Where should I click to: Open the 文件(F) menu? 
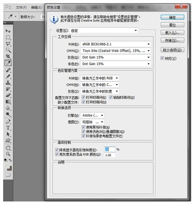pos(21,8)
